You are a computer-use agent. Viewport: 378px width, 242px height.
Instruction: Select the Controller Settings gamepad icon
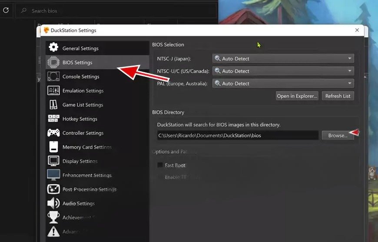pos(53,133)
